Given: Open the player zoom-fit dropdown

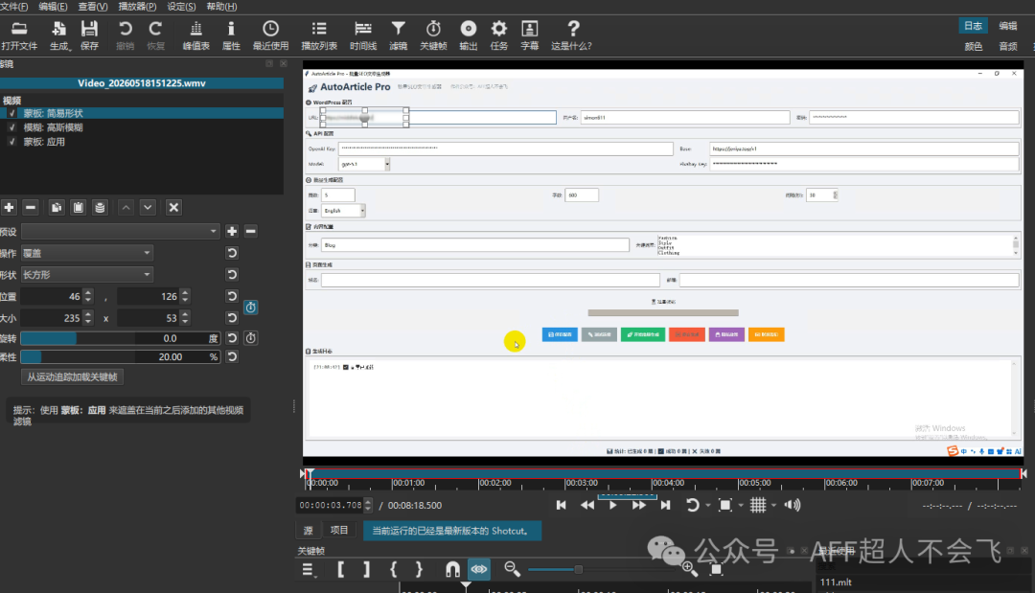Looking at the screenshot, I should click(x=741, y=505).
